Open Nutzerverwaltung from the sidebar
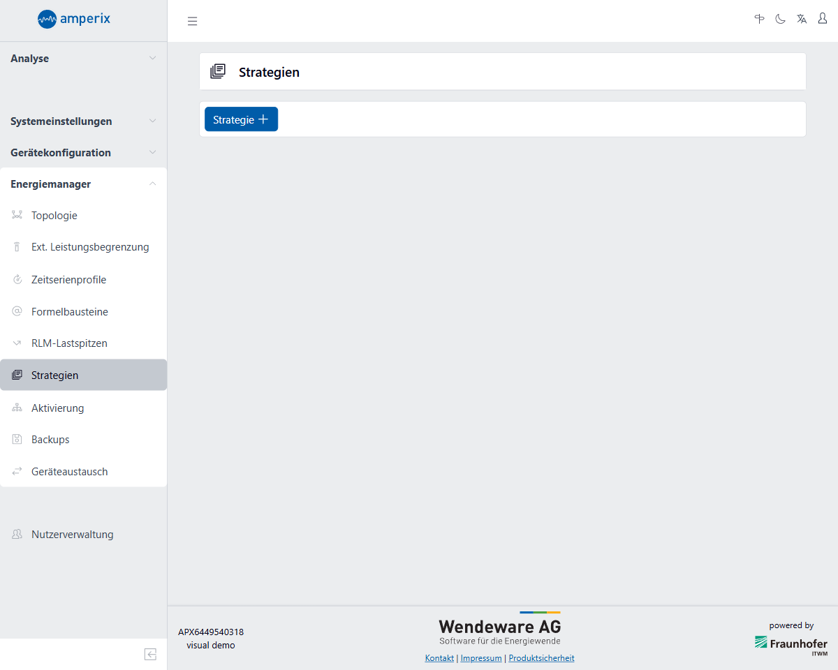This screenshot has height=670, width=838. [x=72, y=535]
